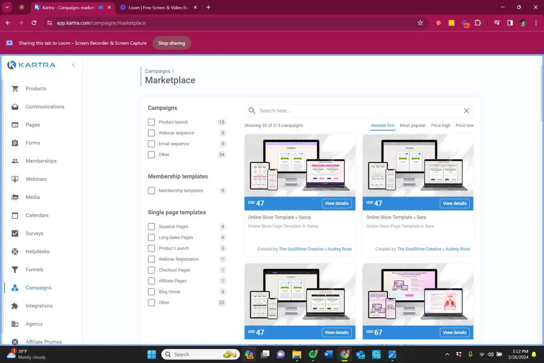Viewport: 544px width, 363px height.
Task: Check the Blog Home filter
Action: pyautogui.click(x=151, y=292)
